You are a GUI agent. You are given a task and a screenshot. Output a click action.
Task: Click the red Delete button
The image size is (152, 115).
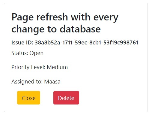[x=66, y=98]
